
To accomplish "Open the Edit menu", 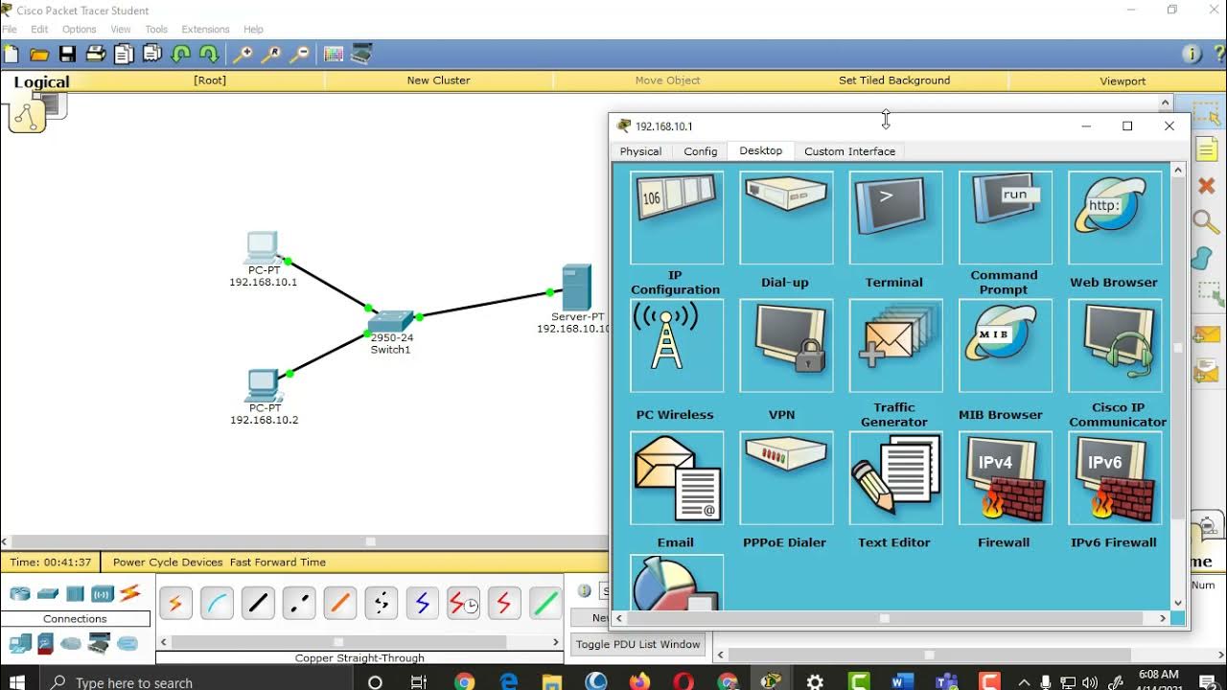I will [x=39, y=30].
